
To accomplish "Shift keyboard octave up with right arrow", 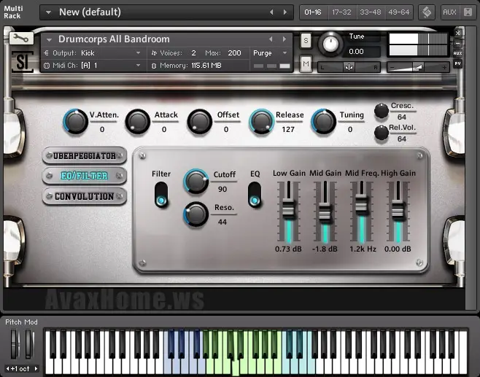I will pos(36,368).
